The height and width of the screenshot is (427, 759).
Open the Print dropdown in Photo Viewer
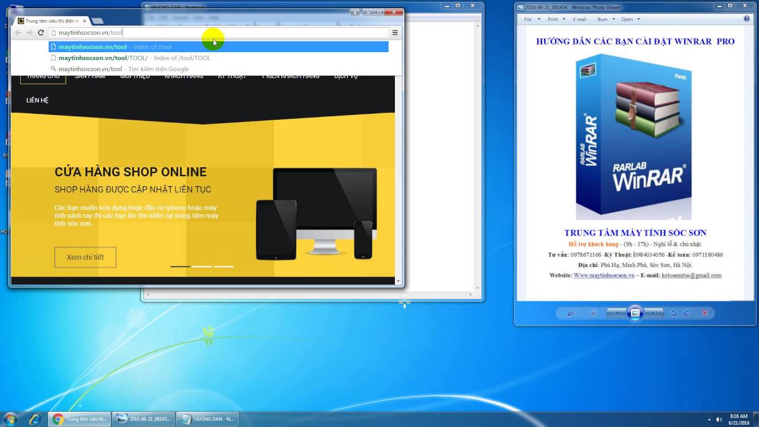point(556,19)
